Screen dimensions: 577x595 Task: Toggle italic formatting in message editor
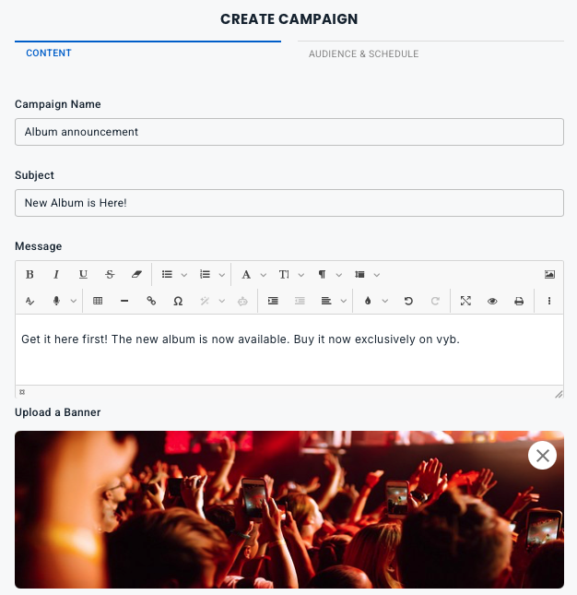[56, 274]
